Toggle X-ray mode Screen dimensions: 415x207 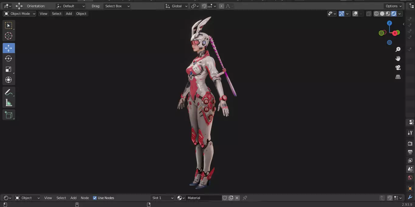click(369, 14)
